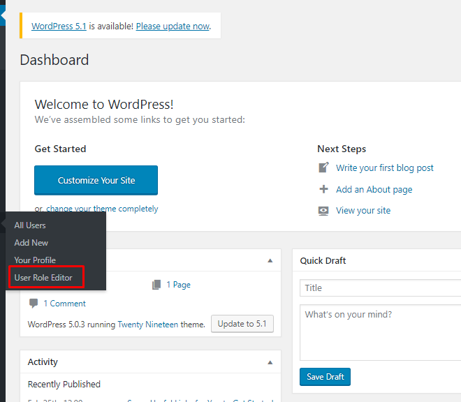The width and height of the screenshot is (461, 402).
Task: Open the WordPress 5.1 release link
Action: 59,26
